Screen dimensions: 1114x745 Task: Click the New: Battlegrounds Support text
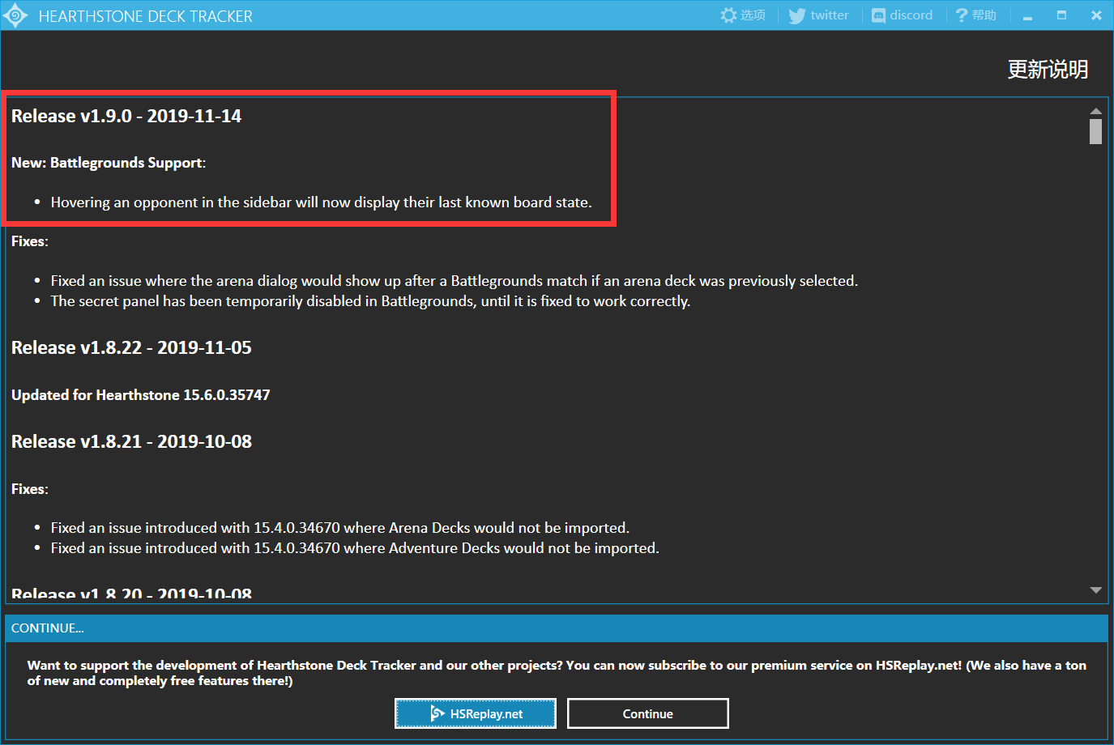pyautogui.click(x=109, y=163)
